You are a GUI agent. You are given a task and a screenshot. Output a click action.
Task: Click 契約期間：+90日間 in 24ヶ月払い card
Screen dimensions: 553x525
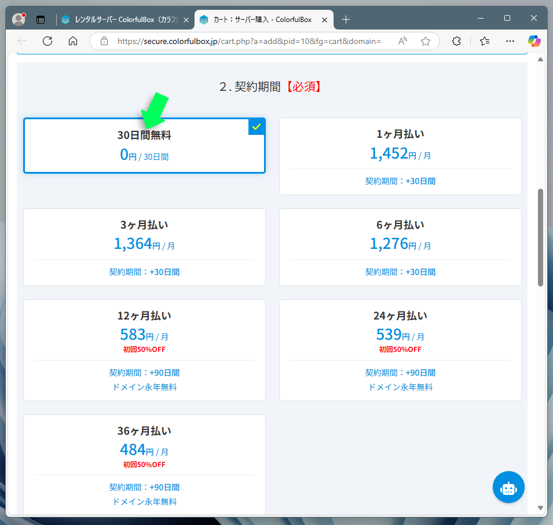(x=400, y=373)
